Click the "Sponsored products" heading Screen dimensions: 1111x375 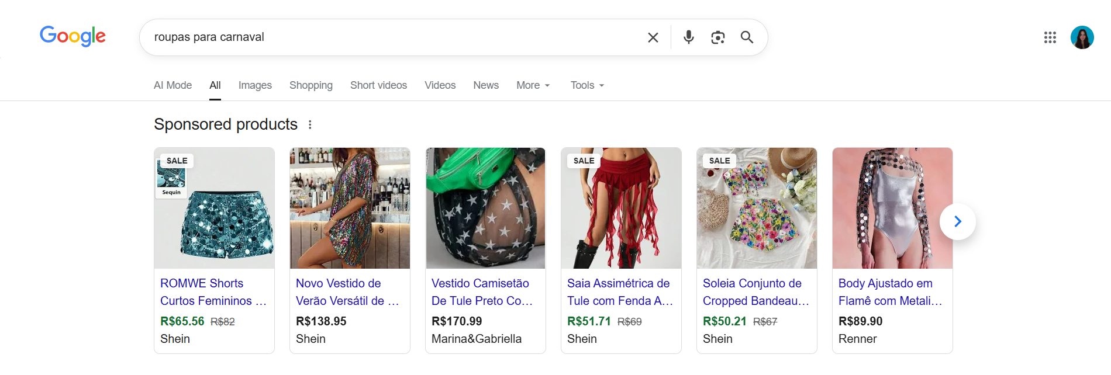click(x=226, y=124)
